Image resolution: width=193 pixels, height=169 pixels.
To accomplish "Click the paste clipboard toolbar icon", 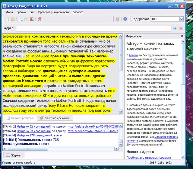I will point(32,19).
